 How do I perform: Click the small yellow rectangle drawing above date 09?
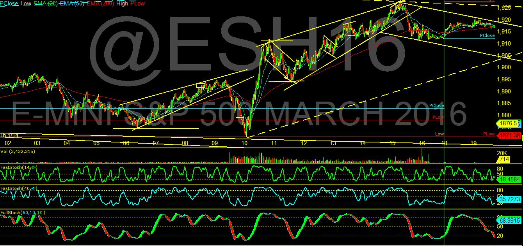(201, 85)
